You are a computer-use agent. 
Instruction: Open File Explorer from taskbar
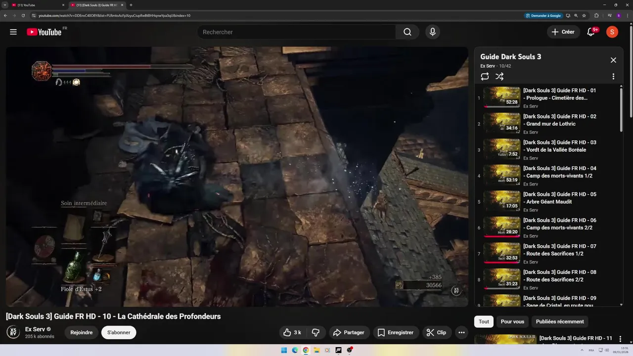[x=316, y=350]
